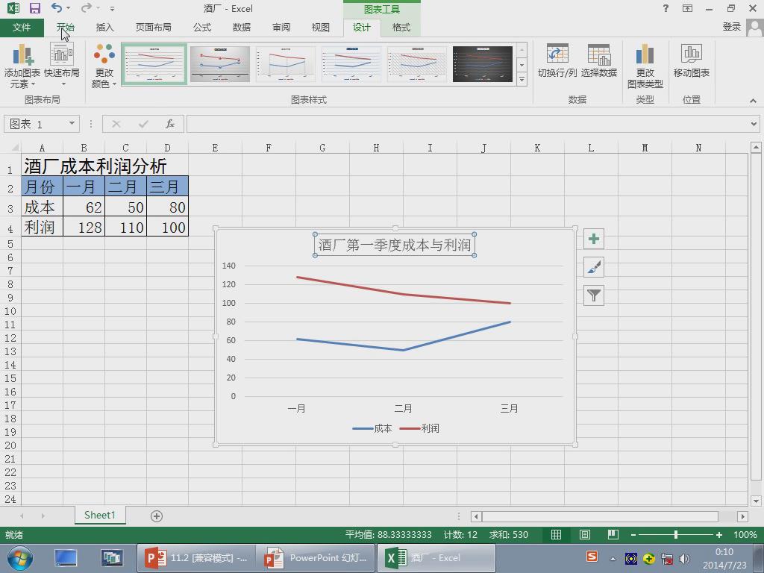764x573 pixels.
Task: Click the Select Data icon
Action: 599,61
